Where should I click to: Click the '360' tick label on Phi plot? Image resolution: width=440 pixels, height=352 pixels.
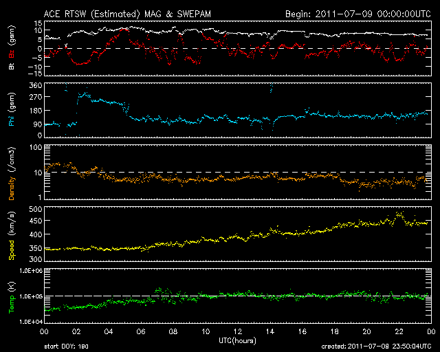36,85
